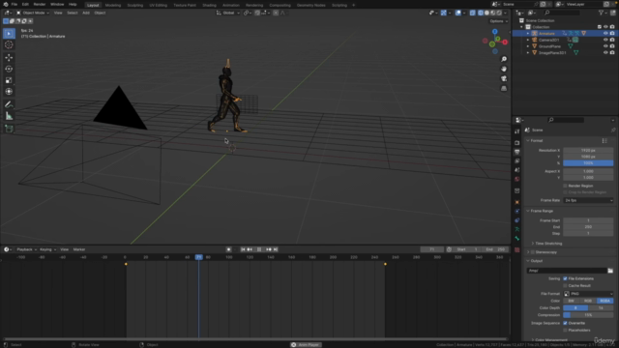Viewport: 619px width, 348px height.
Task: Open the View Layer properties tab
Action: (517, 161)
